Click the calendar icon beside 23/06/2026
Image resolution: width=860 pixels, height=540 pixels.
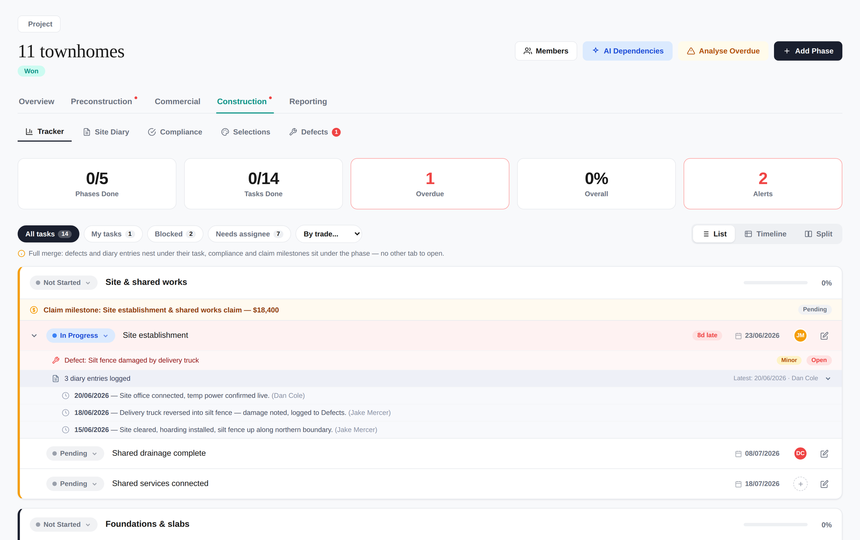click(738, 336)
